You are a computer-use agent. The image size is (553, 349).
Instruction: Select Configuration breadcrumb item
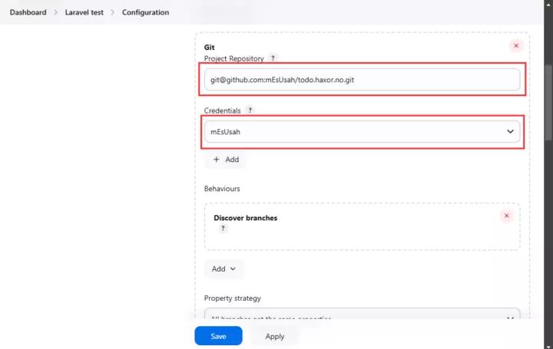[x=145, y=12]
